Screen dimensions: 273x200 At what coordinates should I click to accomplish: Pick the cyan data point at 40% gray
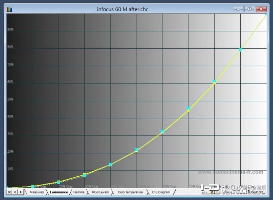[x=110, y=165]
